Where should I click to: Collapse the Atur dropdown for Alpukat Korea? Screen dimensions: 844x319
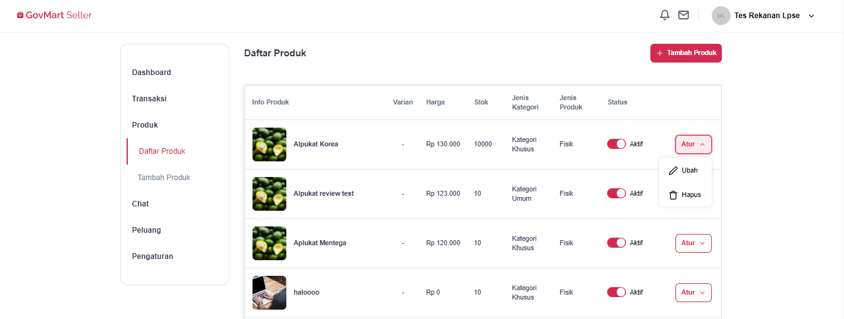[x=694, y=144]
